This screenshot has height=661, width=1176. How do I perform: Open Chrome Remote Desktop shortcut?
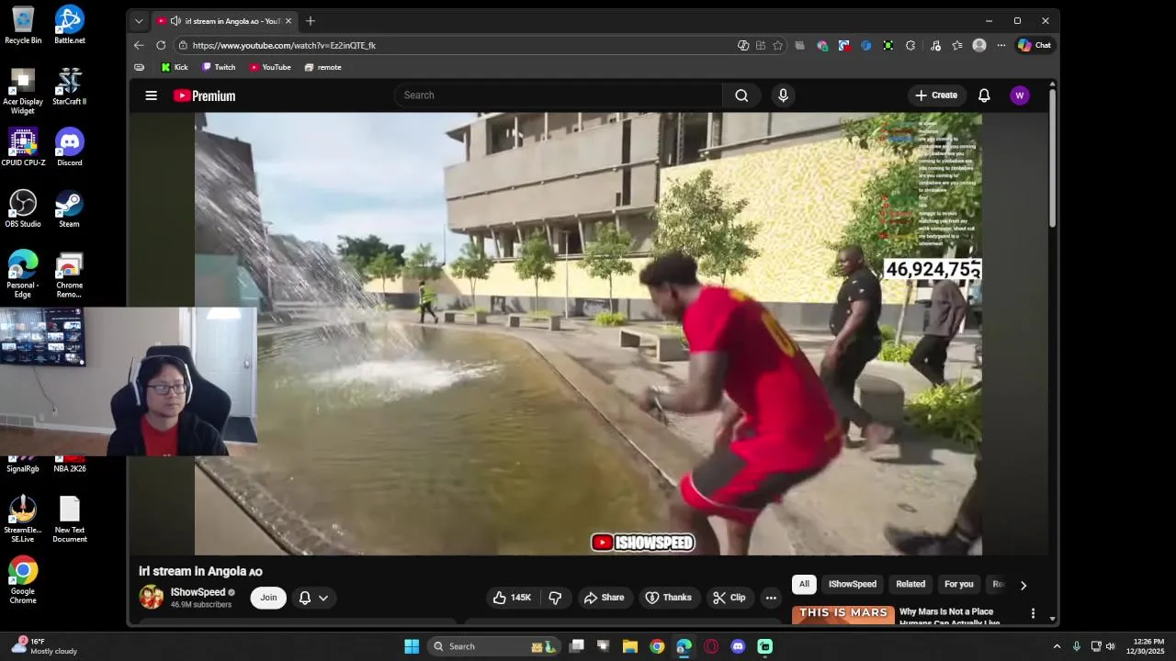pyautogui.click(x=70, y=275)
